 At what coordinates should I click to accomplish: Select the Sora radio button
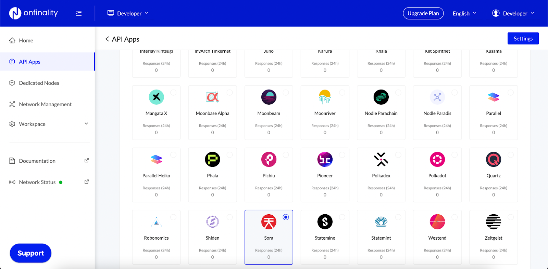(286, 217)
